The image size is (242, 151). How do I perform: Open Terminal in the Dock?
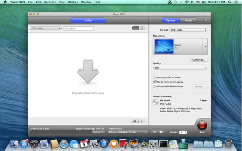164,144
